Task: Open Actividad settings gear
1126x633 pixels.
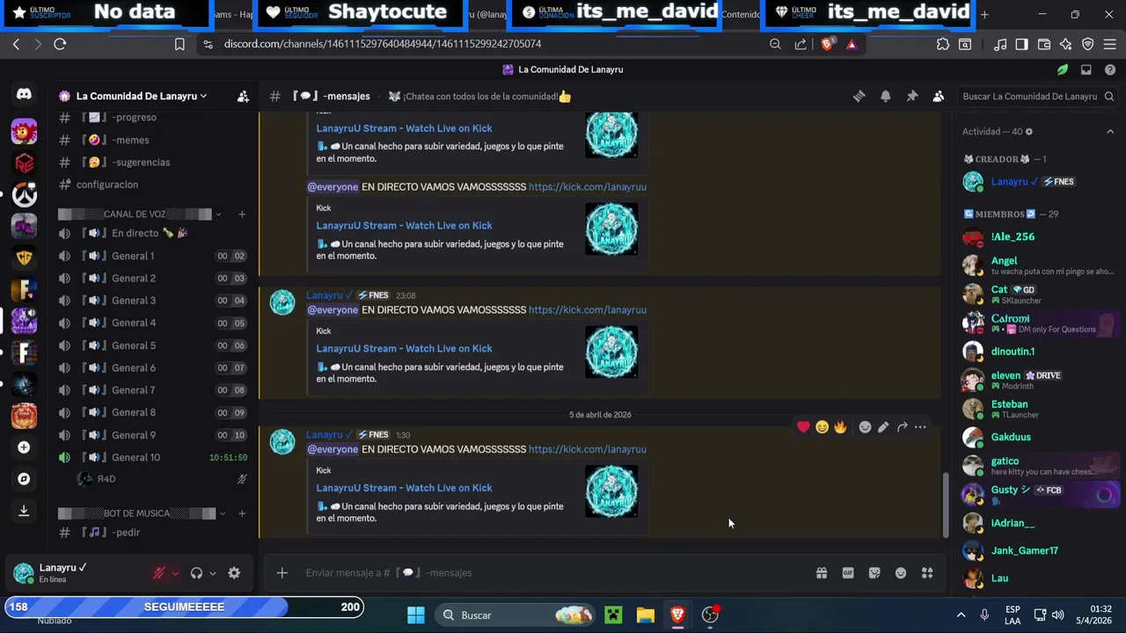Action: tap(1029, 131)
